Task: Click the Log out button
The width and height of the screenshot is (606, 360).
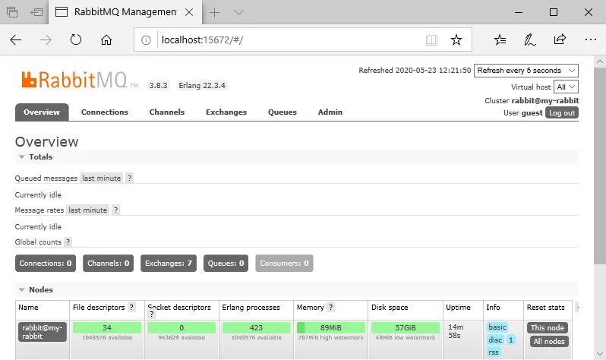Action: pyautogui.click(x=562, y=113)
